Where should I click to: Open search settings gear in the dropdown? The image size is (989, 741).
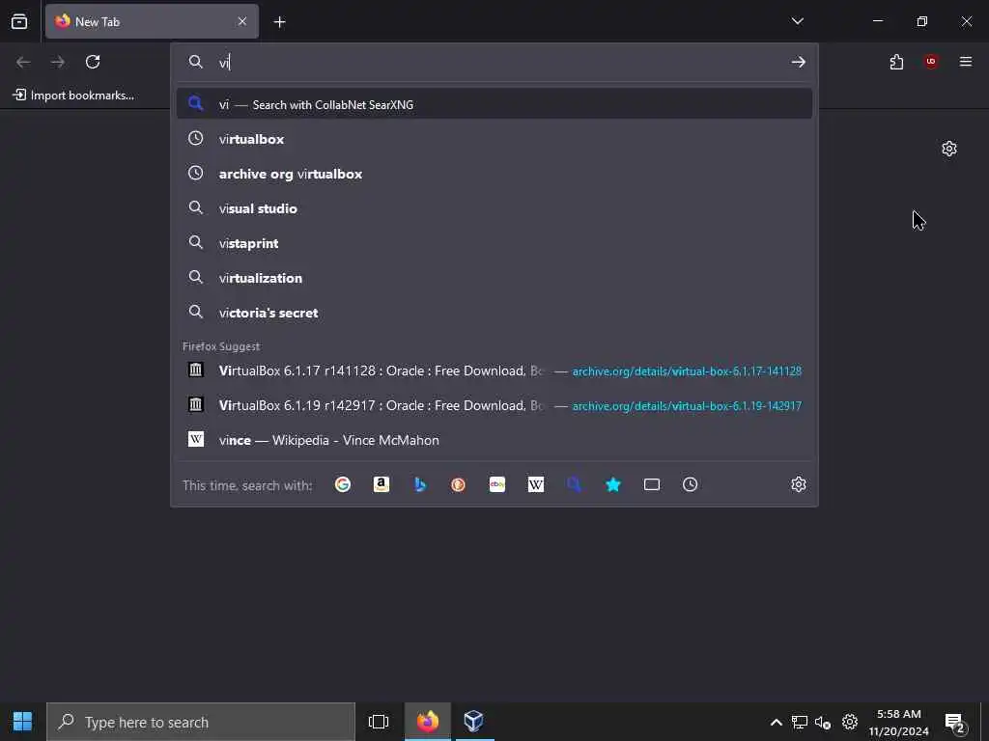pos(799,484)
